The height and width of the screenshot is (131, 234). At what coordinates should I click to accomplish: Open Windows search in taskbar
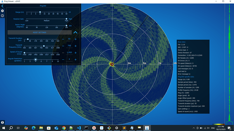click(11, 128)
